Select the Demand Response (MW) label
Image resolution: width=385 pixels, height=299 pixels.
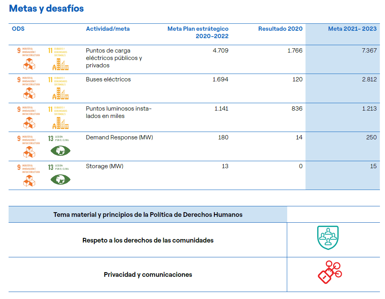pyautogui.click(x=119, y=137)
